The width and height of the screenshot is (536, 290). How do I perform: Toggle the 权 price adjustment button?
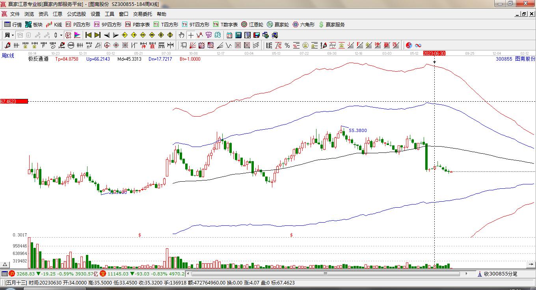68,35
